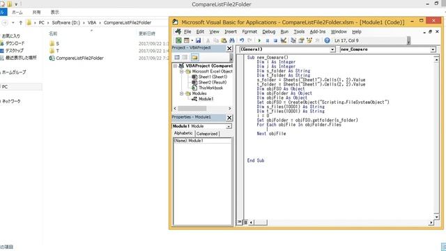This screenshot has height=251, width=446.
Task: Open Find with the binoculars icon
Action: click(232, 40)
